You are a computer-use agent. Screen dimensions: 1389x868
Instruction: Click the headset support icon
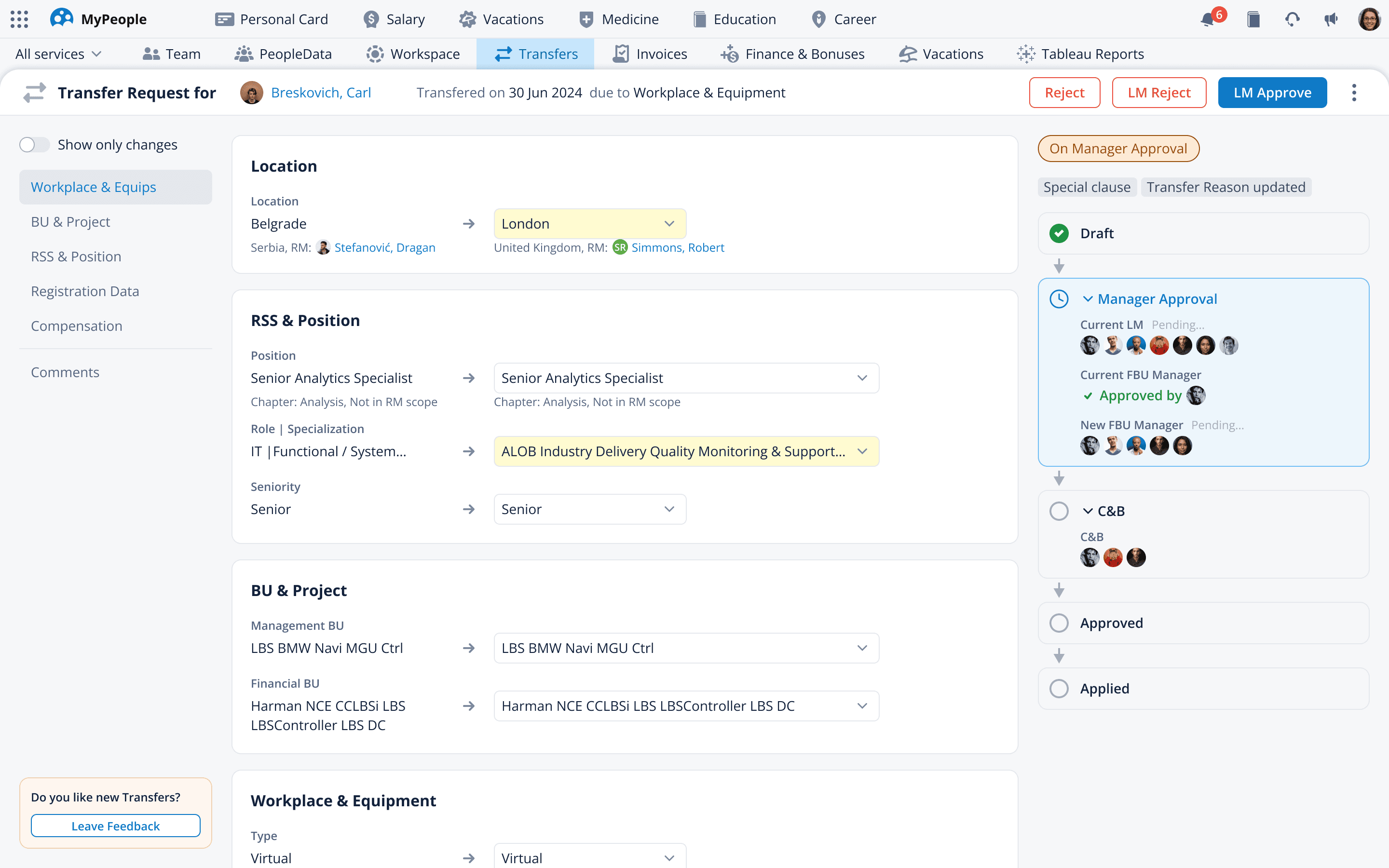point(1292,19)
